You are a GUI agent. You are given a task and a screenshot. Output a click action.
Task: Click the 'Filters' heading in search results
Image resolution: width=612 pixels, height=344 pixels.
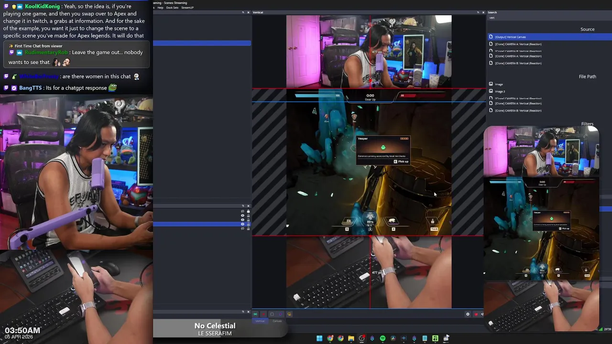tap(587, 124)
